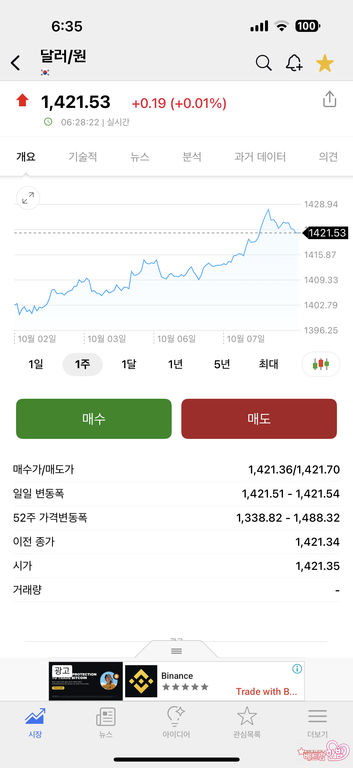Expand chart to fullscreen
This screenshot has width=353, height=768.
pos(28,198)
